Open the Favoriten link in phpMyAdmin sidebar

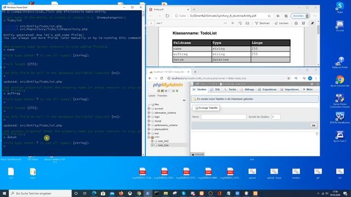pos(162,96)
